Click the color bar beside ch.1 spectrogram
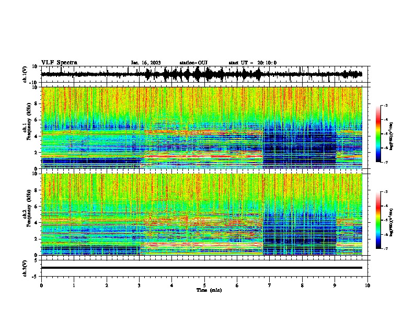Viewport: 414px width, 320px height. [x=378, y=134]
